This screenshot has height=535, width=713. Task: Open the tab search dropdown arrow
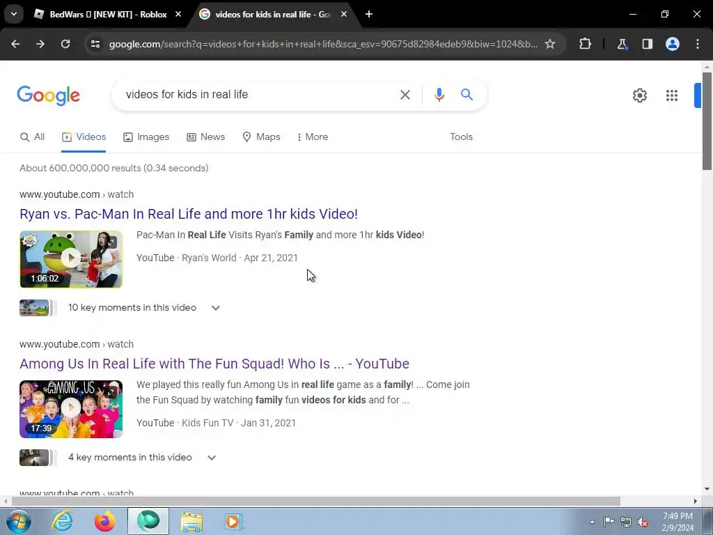click(14, 14)
